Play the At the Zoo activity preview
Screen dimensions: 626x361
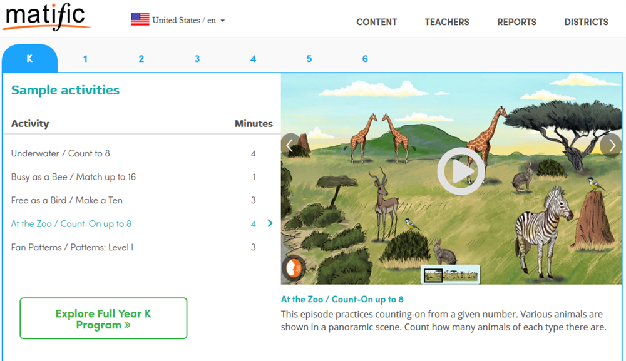coord(461,171)
